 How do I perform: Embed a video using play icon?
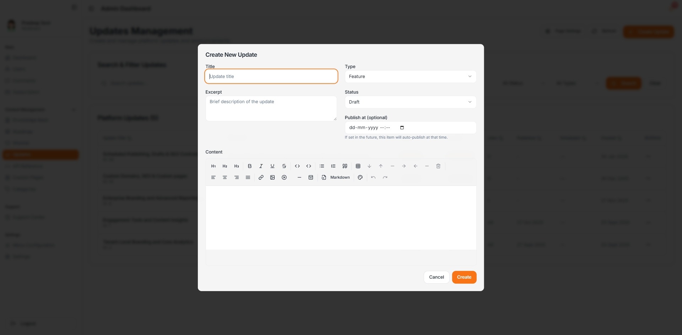pos(284,178)
